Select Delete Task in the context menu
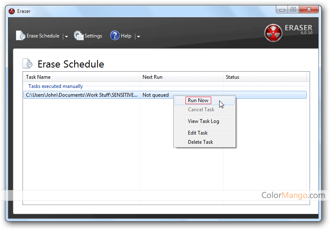330x230 pixels. (200, 142)
